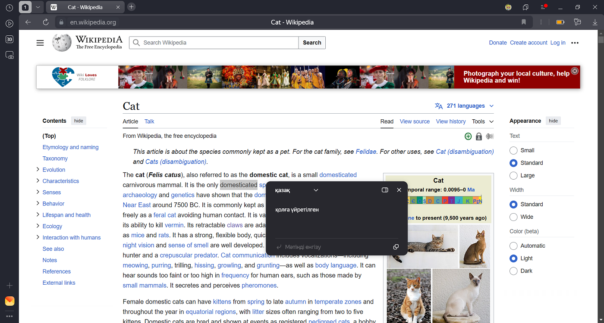Screen dimensions: 604x323
Task: Click the downloads arrow icon
Action: (595, 22)
